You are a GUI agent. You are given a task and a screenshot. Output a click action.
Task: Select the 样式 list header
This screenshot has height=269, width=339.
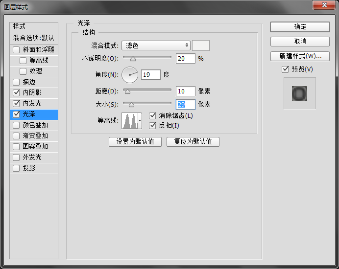coord(34,27)
